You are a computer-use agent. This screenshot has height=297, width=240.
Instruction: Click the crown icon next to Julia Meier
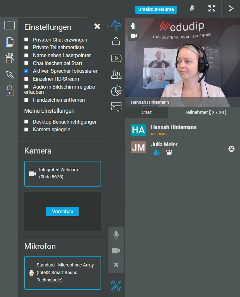(169, 152)
